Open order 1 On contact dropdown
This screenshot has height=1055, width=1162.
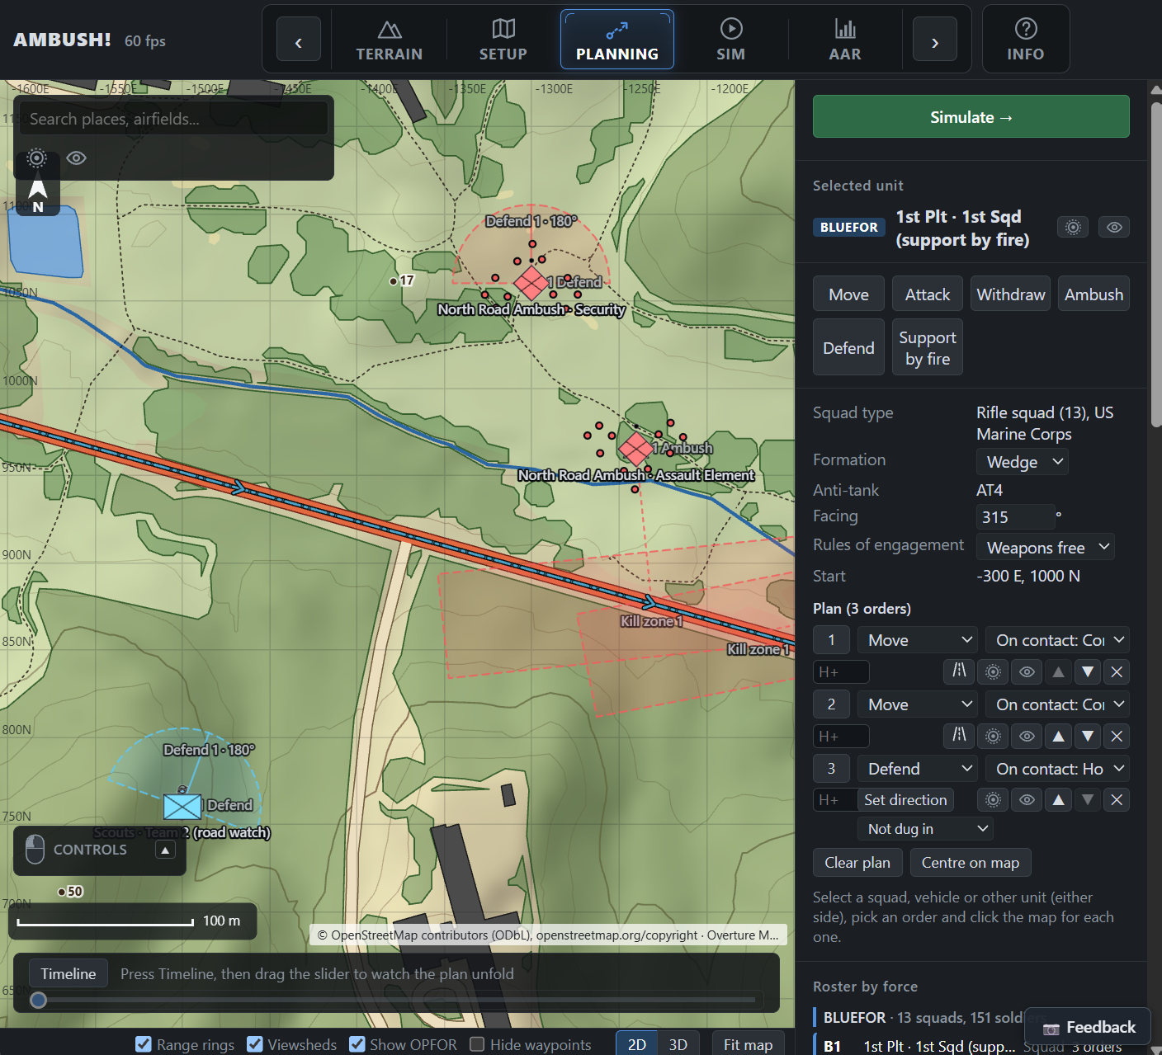[1057, 640]
